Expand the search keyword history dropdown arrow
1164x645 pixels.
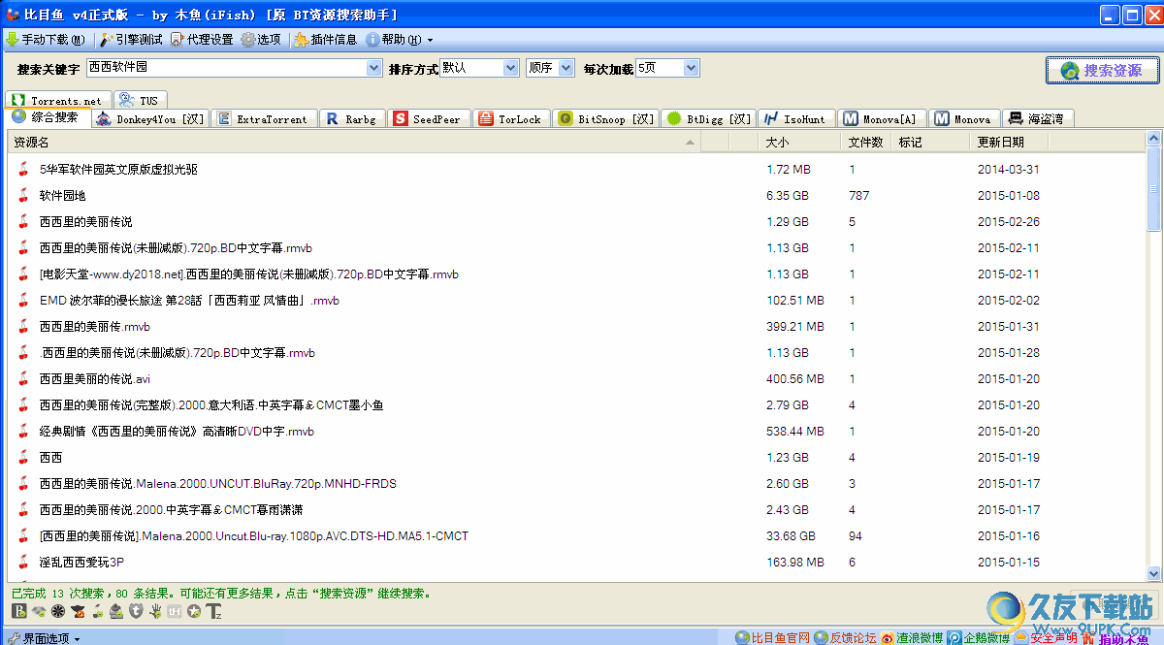[x=375, y=68]
